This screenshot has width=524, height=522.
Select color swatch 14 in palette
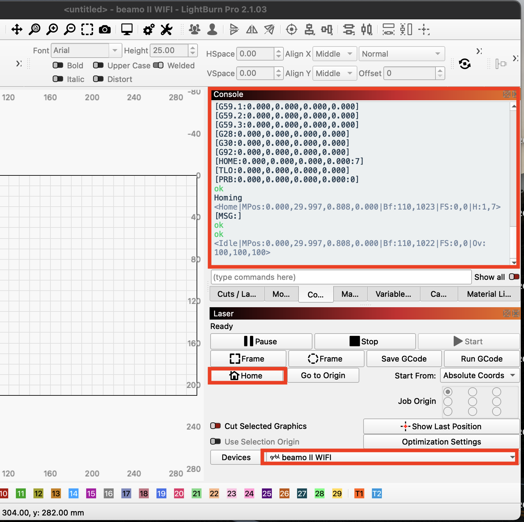pos(74,494)
